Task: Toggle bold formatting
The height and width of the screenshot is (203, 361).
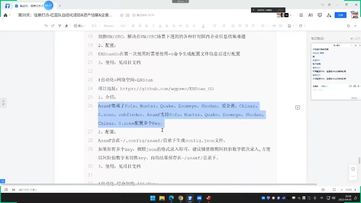Action: (146, 26)
